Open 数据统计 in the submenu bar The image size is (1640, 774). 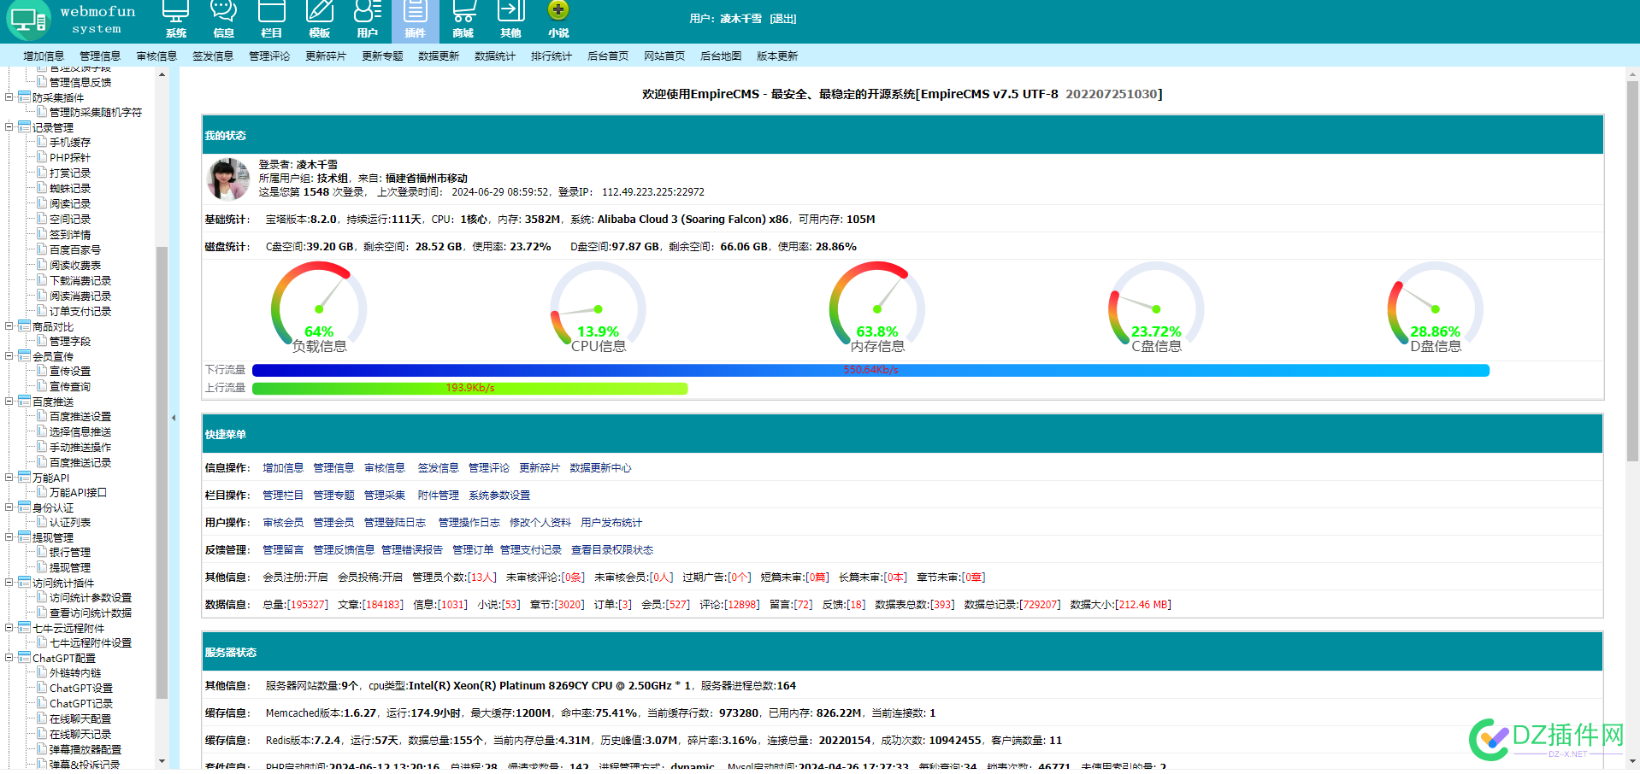[495, 56]
